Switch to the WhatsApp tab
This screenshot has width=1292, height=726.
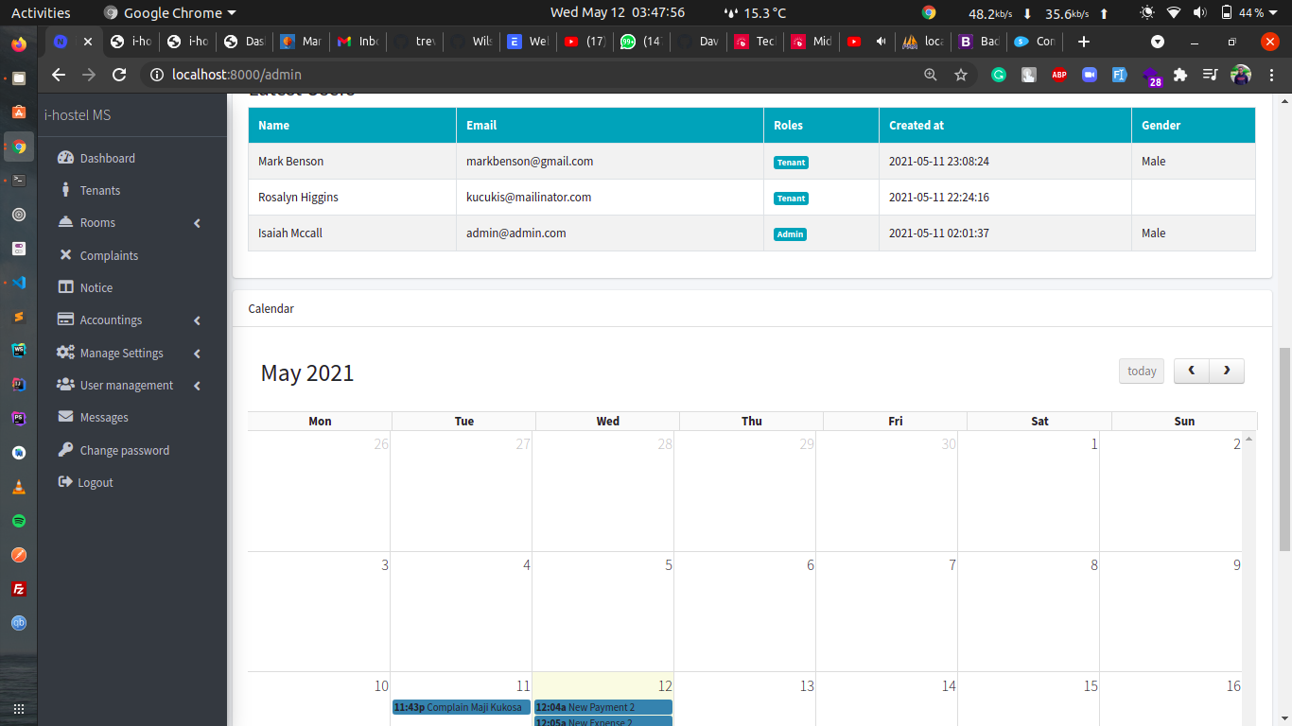(x=641, y=42)
